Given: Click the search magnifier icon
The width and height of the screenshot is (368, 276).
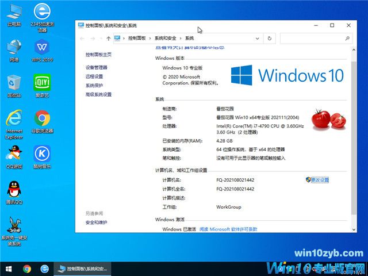Looking at the screenshot, I should pyautogui.click(x=347, y=39).
